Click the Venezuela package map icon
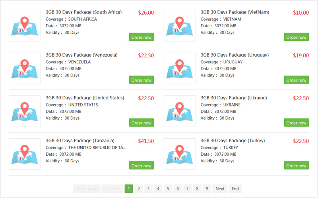318x198 pixels. click(x=25, y=69)
